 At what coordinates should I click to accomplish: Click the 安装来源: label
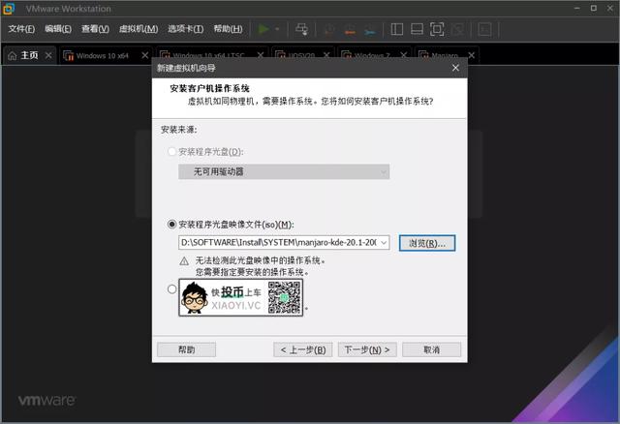pyautogui.click(x=178, y=129)
